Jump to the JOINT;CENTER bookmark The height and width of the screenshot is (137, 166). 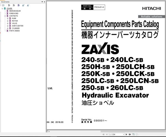pyautogui.click(x=17, y=26)
